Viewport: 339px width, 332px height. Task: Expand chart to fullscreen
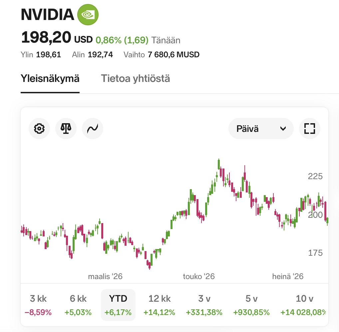click(310, 129)
